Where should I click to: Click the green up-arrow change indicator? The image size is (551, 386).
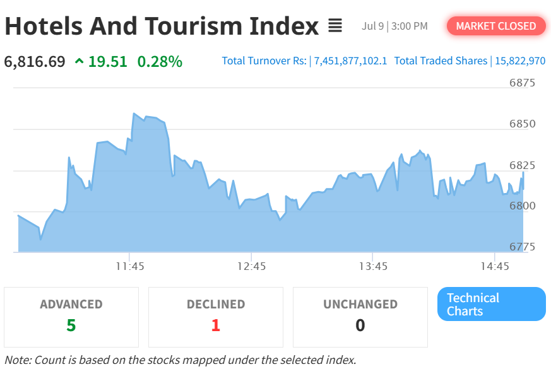[x=80, y=61]
